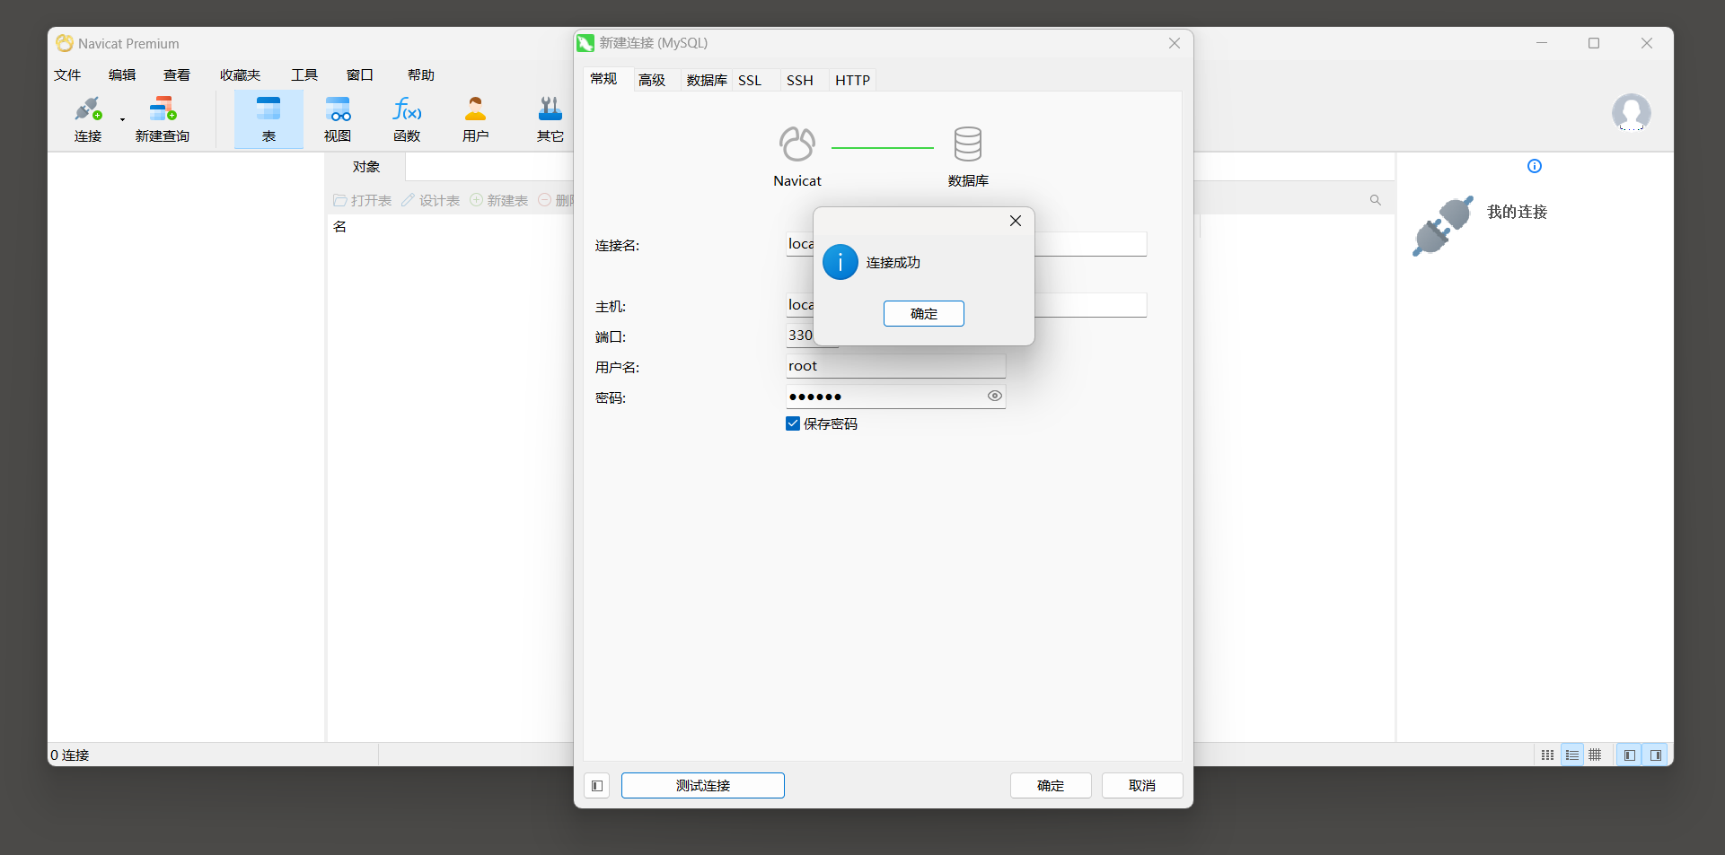
Task: Switch to small-grid view icon in status bar
Action: 1547,755
